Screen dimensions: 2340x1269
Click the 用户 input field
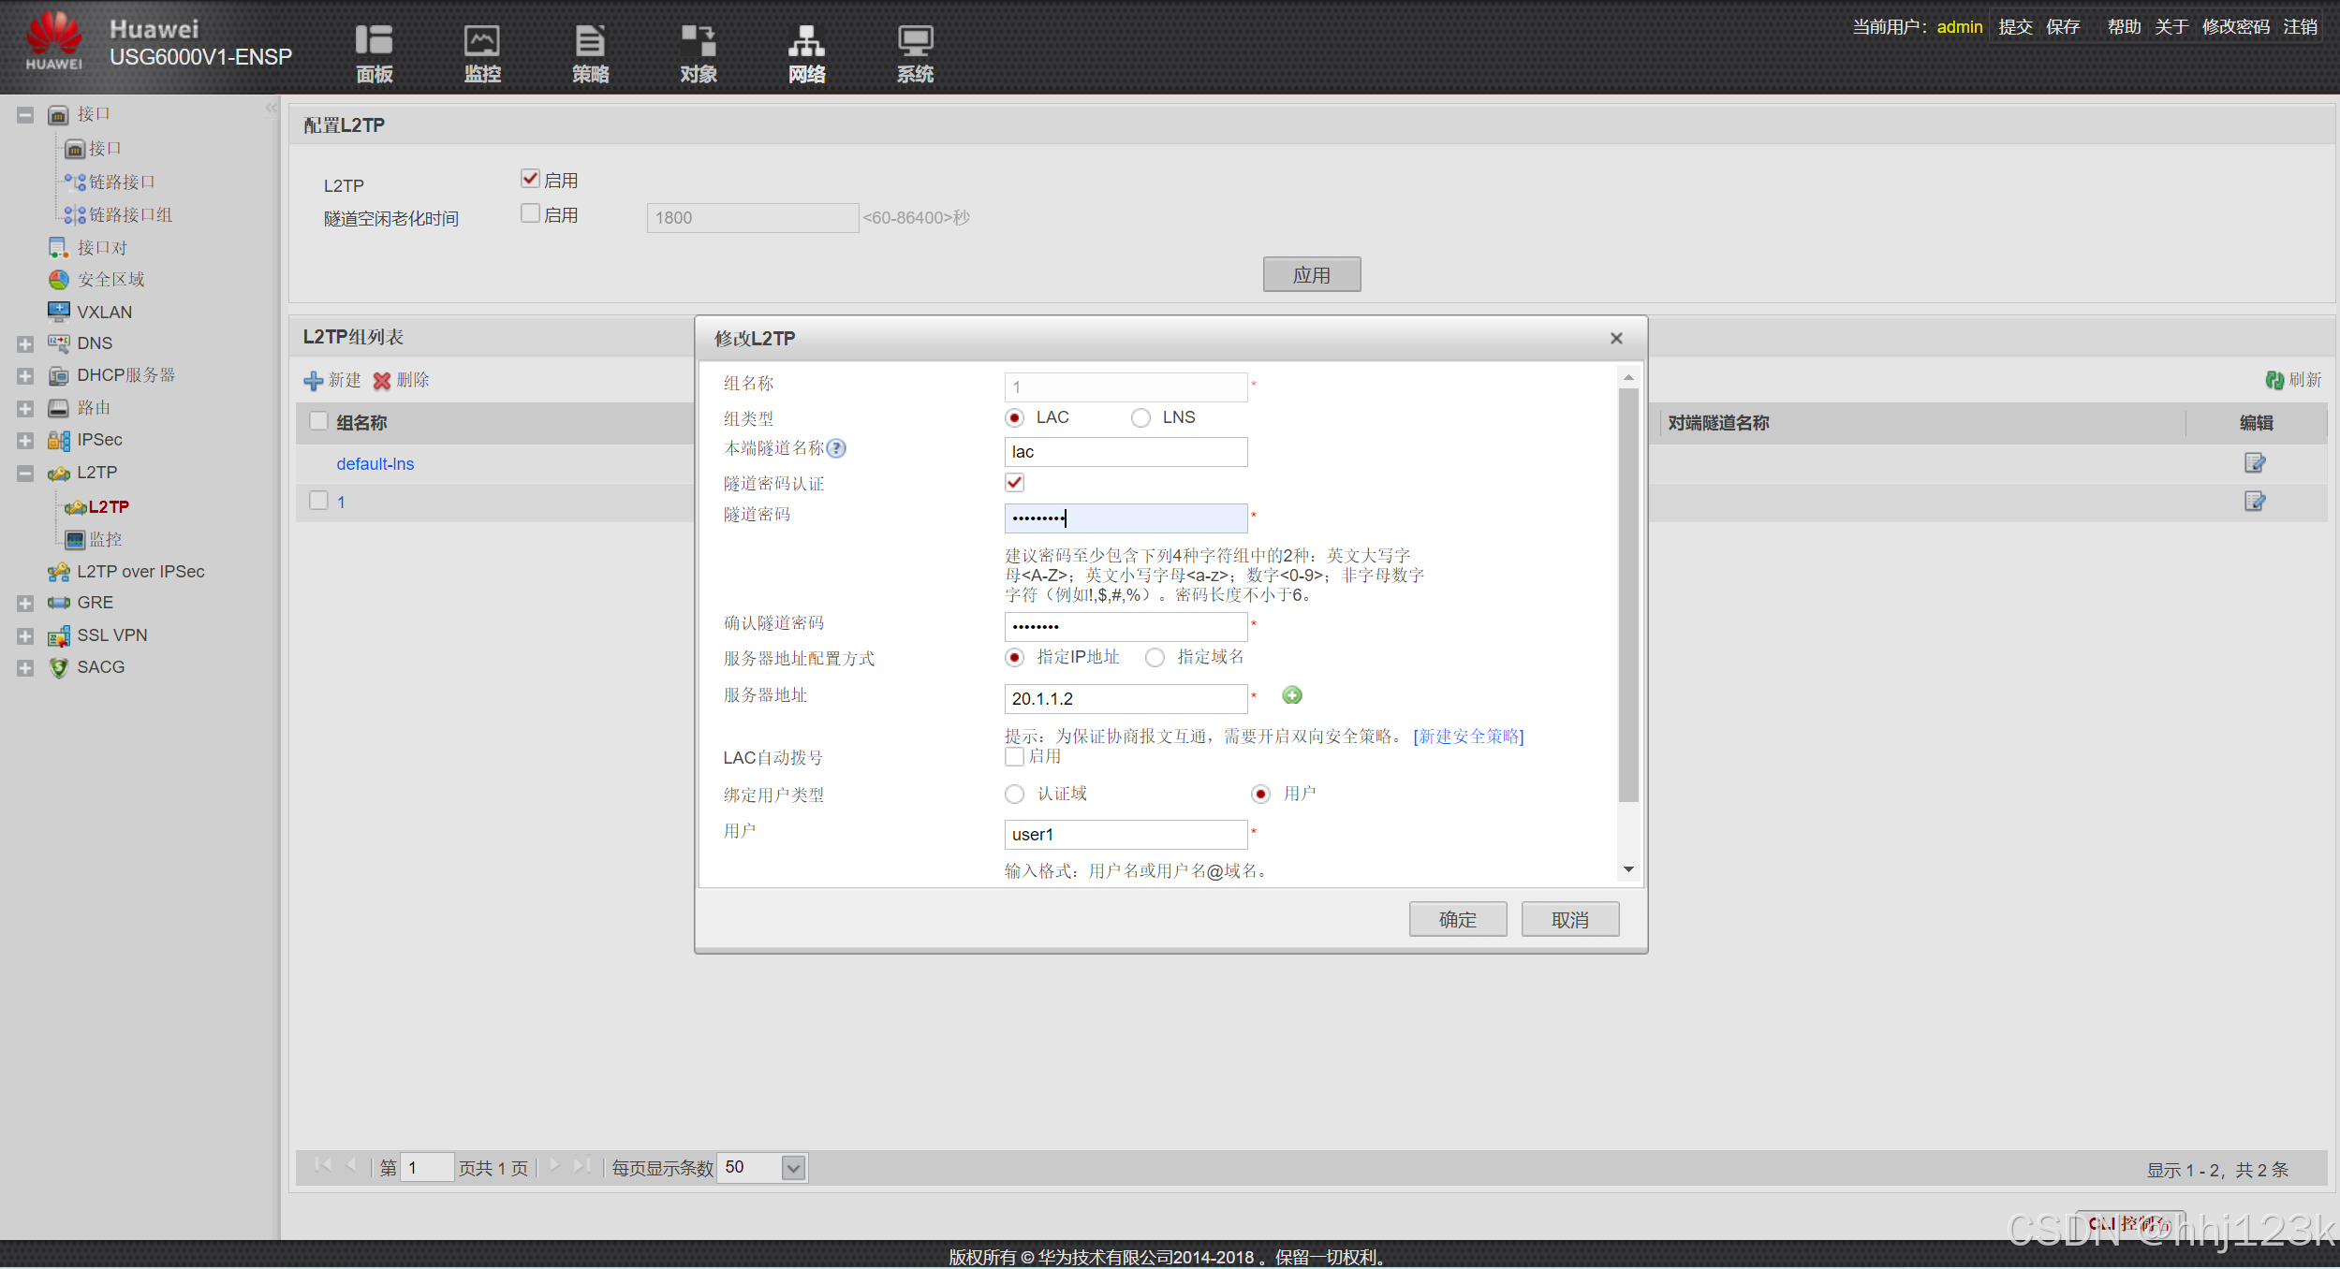coord(1125,835)
